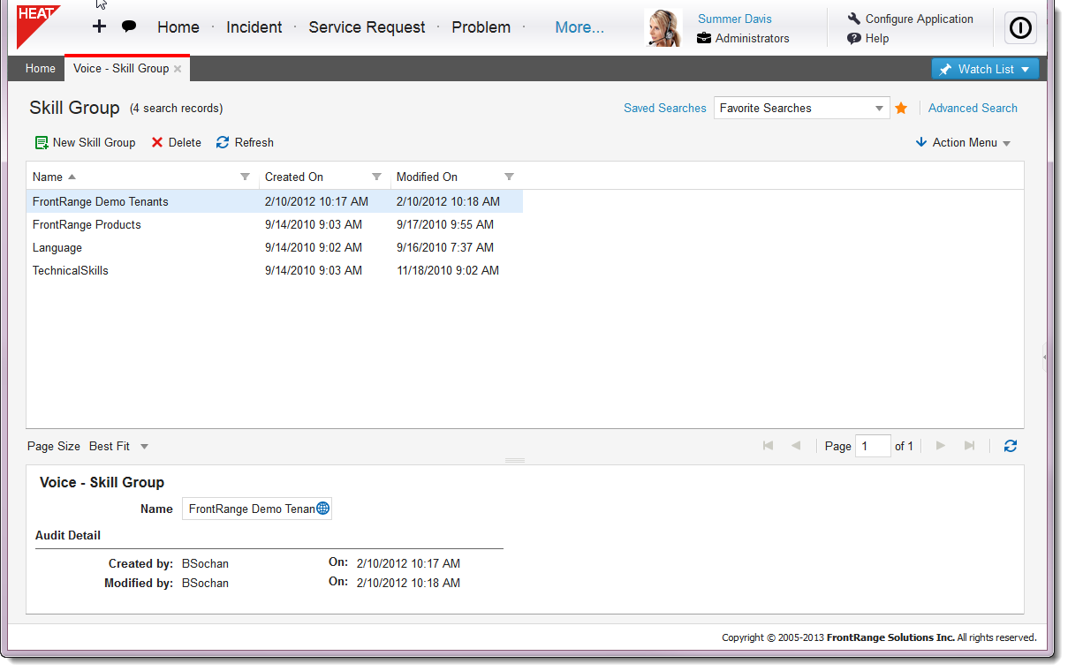Expand the Page Size Best Fit dropdown

[144, 447]
